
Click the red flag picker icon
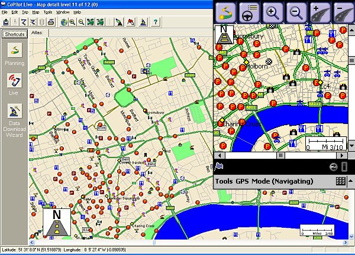pyautogui.click(x=131, y=22)
